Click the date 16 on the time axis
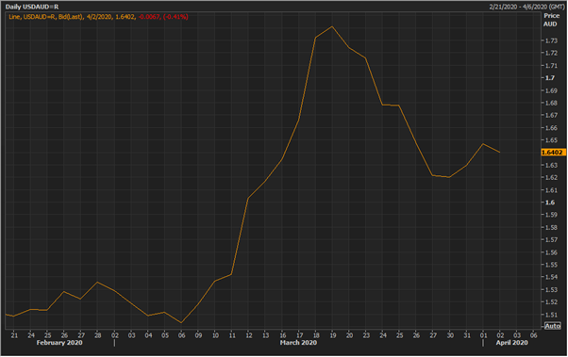Viewport: 568px width, 357px height. coord(282,335)
